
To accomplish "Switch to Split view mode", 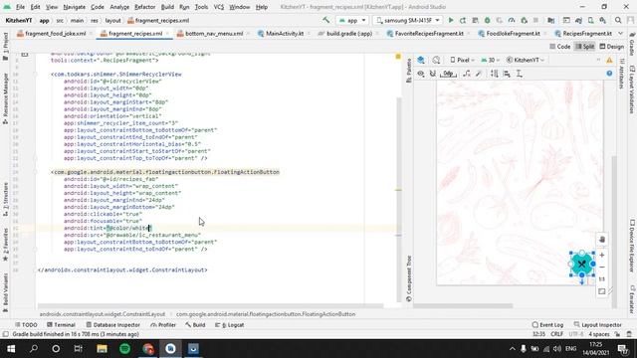I will pos(585,47).
